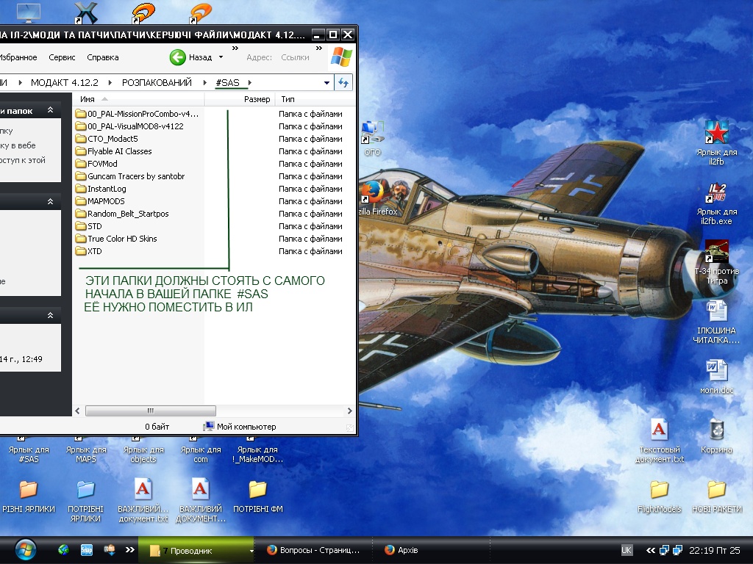Select the CTO_Modact5 folder

point(107,139)
